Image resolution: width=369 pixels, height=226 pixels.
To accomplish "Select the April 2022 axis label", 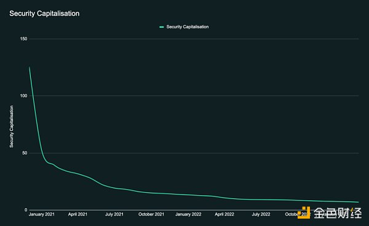I will (x=224, y=214).
